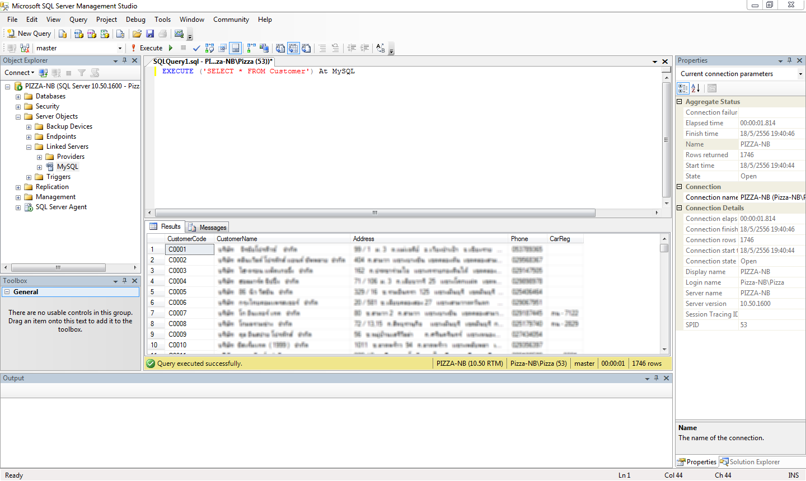This screenshot has width=806, height=481.
Task: Select Results to File option
Action: click(x=306, y=48)
